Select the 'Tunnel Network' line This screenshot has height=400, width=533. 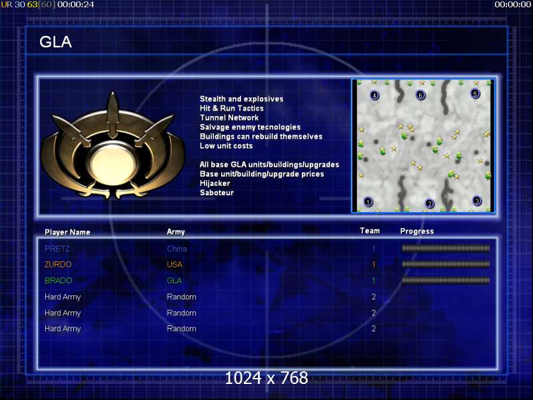tap(229, 118)
